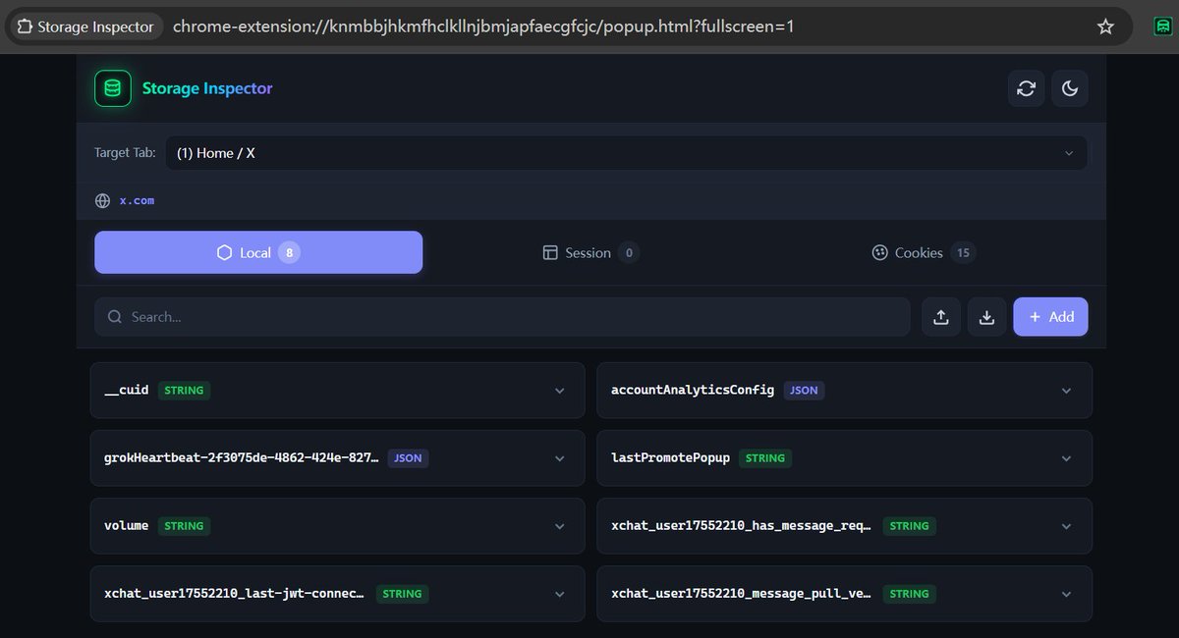Open the Target Tab dropdown

tap(626, 153)
